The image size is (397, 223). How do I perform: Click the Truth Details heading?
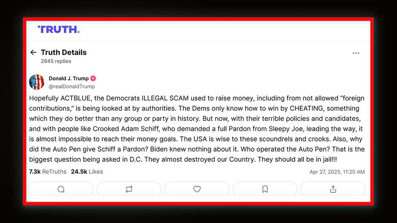(x=64, y=52)
